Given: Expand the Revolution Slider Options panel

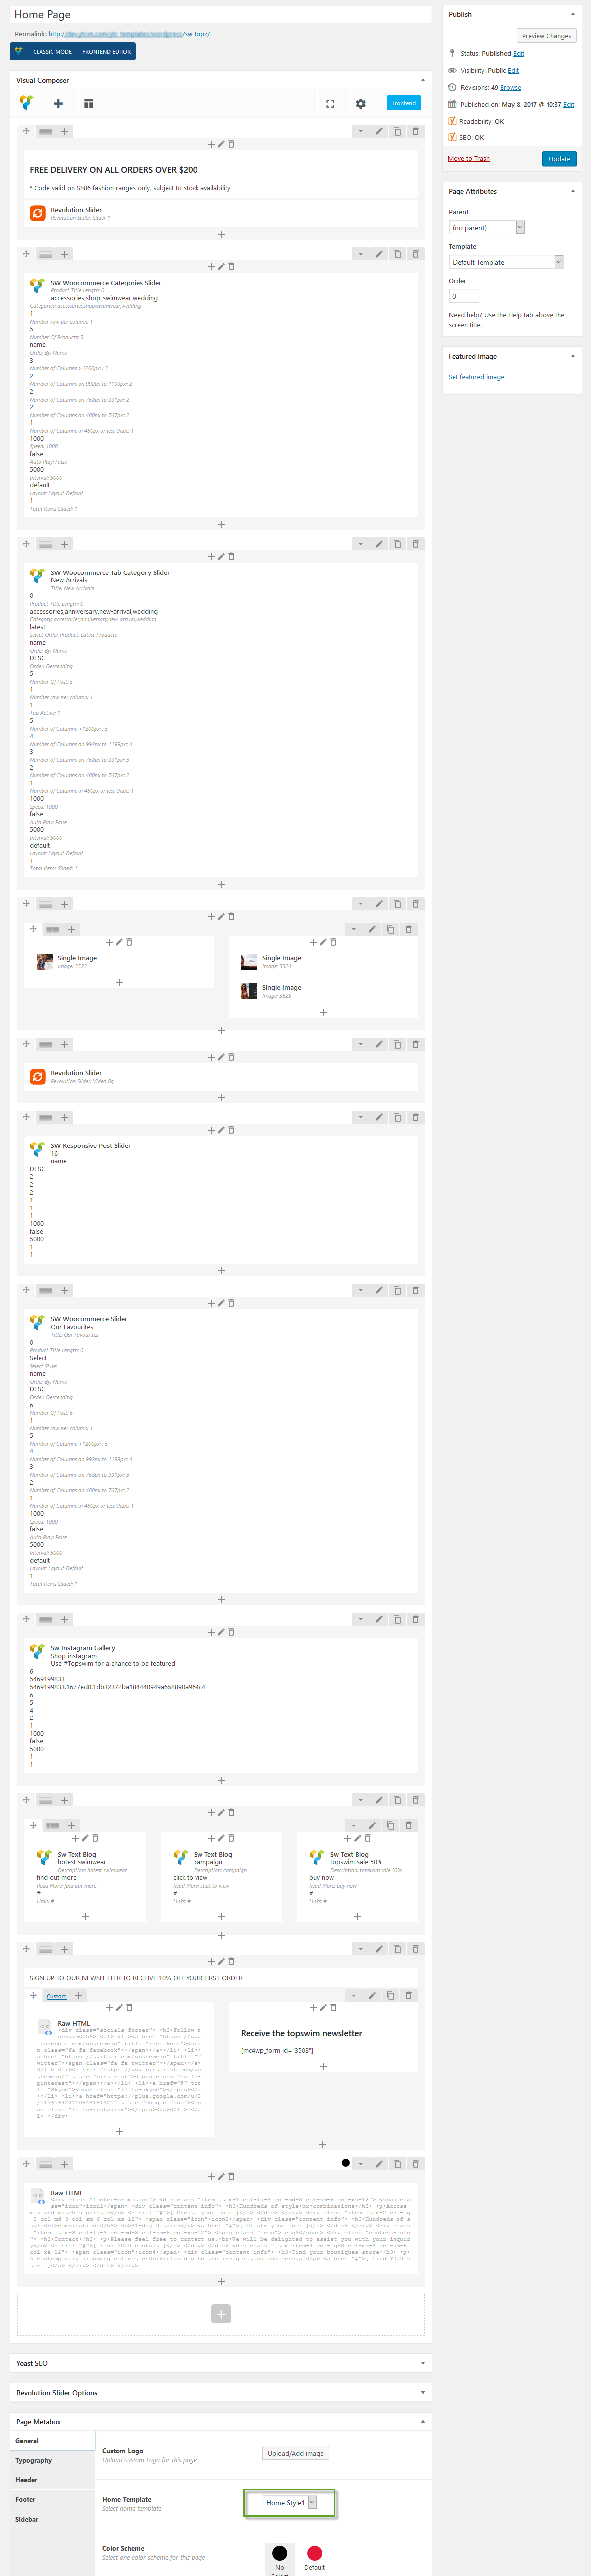Looking at the screenshot, I should coord(422,2393).
